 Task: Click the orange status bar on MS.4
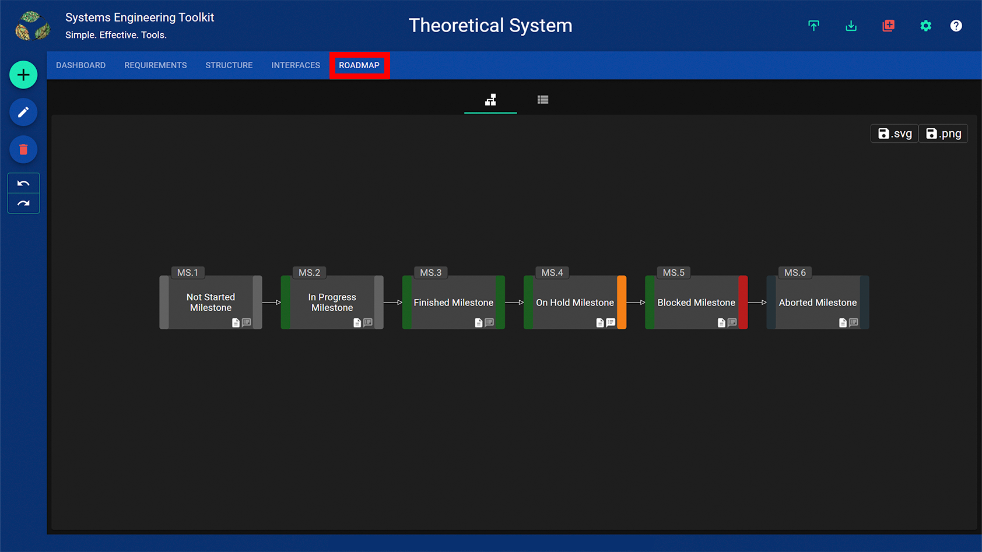[x=622, y=303]
